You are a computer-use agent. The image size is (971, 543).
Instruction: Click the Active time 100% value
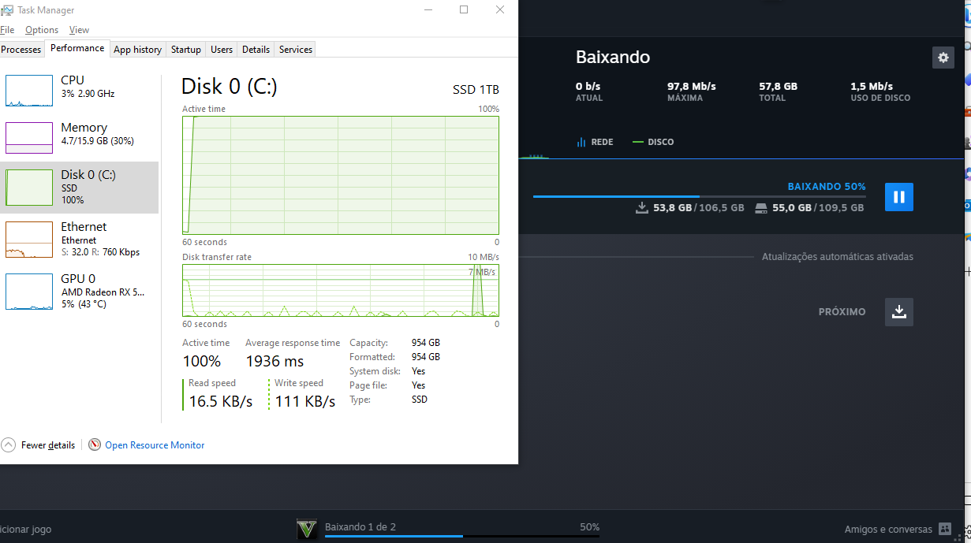pyautogui.click(x=202, y=361)
